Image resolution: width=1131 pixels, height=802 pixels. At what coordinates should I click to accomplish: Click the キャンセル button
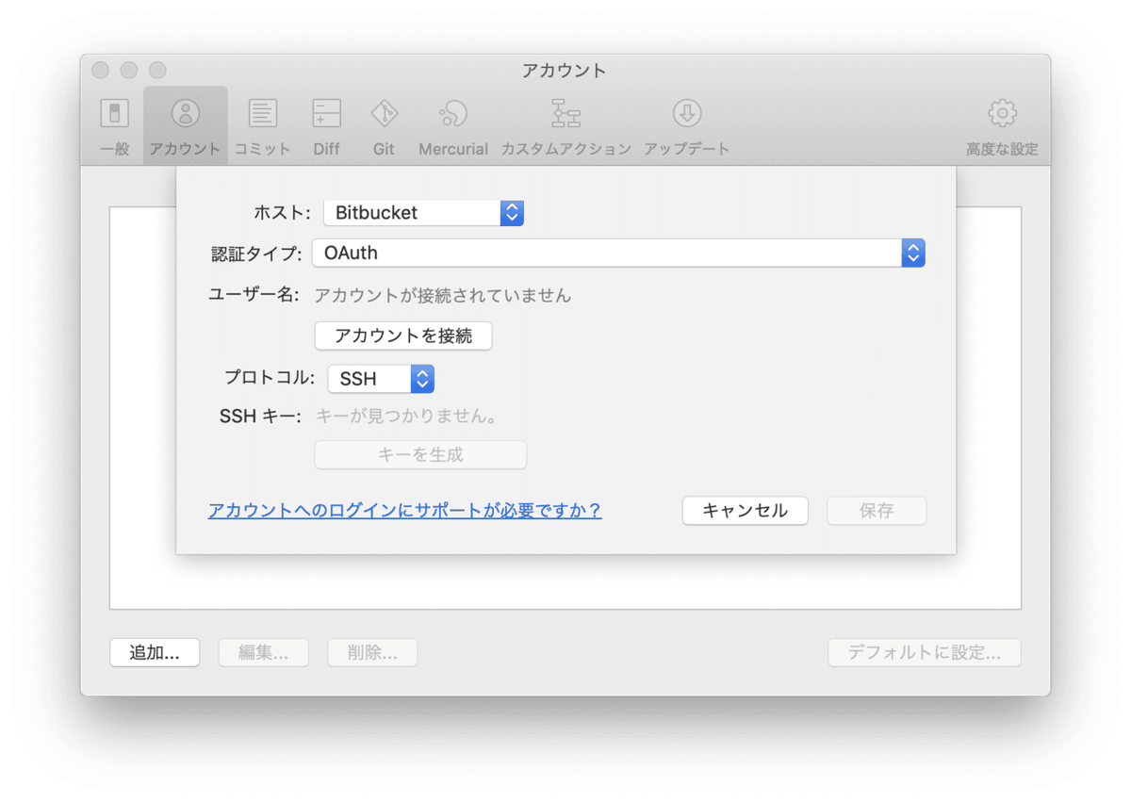745,510
